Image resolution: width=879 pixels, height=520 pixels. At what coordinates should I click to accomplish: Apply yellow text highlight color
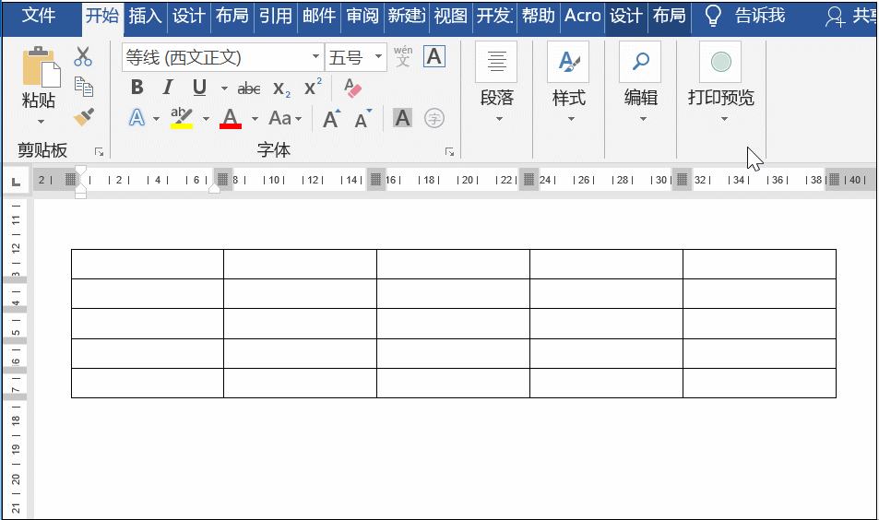tap(182, 118)
